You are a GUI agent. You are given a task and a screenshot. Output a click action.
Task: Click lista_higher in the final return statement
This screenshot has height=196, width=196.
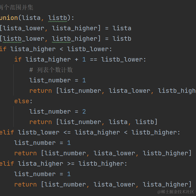click(x=165, y=185)
